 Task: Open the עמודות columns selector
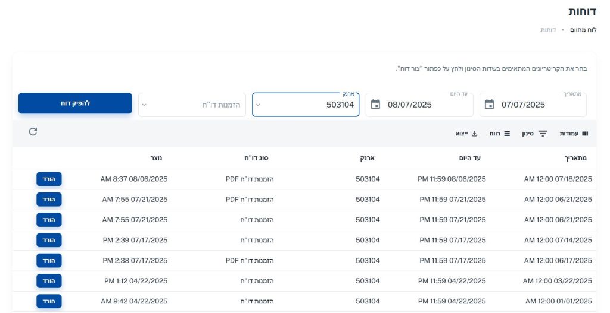(574, 134)
